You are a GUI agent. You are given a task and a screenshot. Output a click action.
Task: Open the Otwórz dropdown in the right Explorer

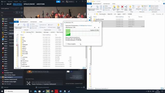[x=145, y=6]
